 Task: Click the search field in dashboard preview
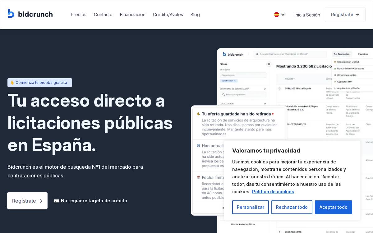coord(290,54)
